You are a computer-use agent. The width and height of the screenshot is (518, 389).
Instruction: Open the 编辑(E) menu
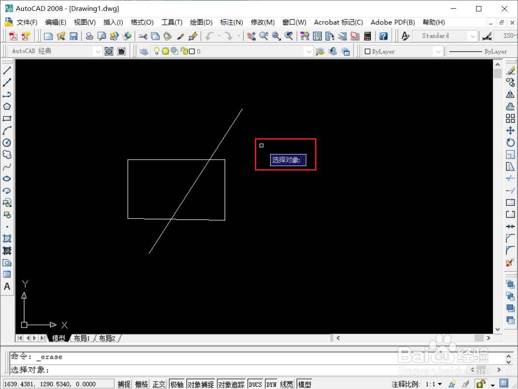(55, 22)
